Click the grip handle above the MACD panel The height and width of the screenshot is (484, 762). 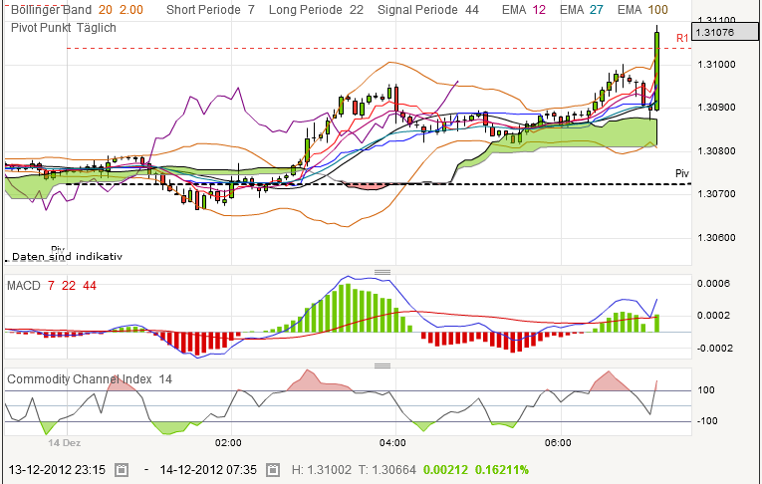[382, 272]
